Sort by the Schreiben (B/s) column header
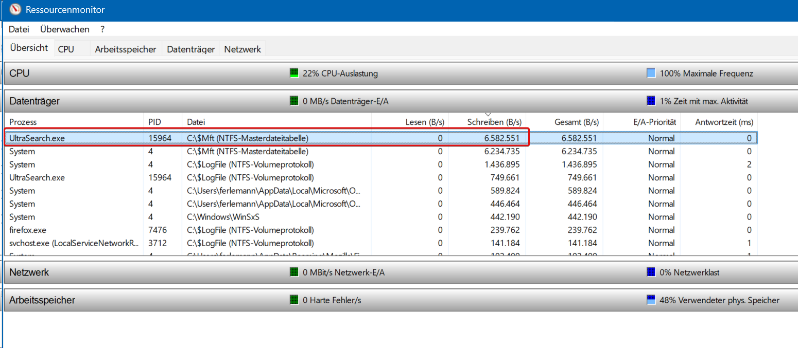This screenshot has width=798, height=348. (487, 122)
